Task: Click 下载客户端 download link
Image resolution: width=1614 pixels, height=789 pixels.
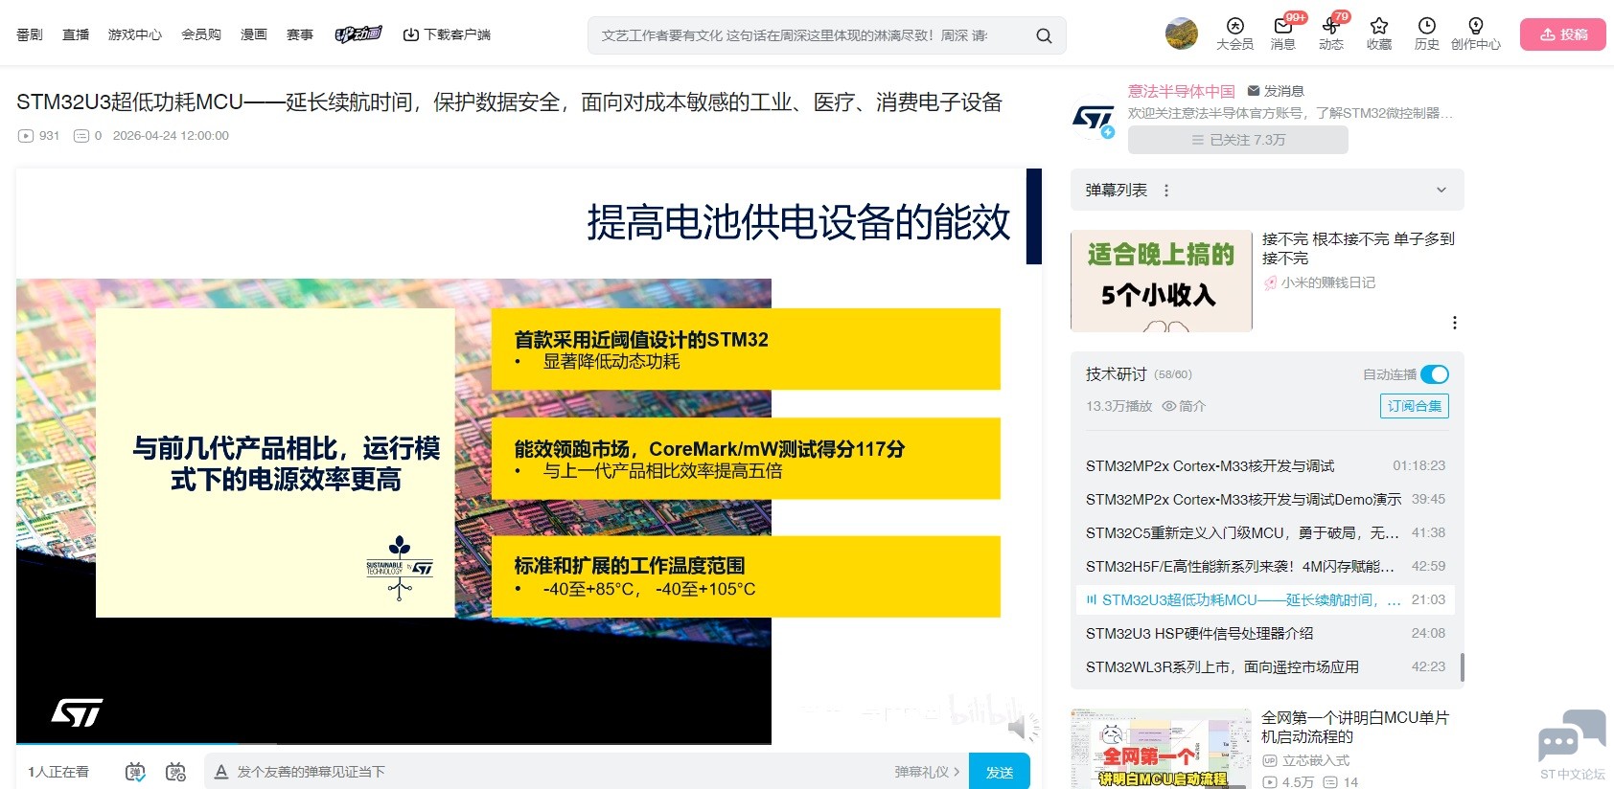Action: pos(447,34)
